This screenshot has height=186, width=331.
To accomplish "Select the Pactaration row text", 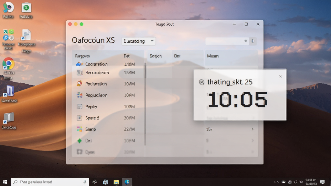I will pyautogui.click(x=96, y=84).
